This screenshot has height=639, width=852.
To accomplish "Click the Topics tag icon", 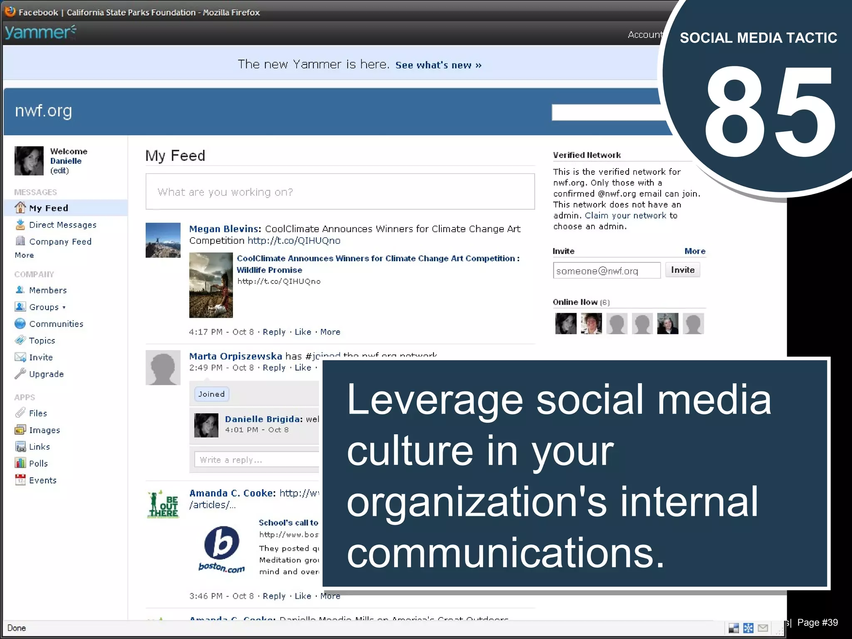I will coord(20,340).
